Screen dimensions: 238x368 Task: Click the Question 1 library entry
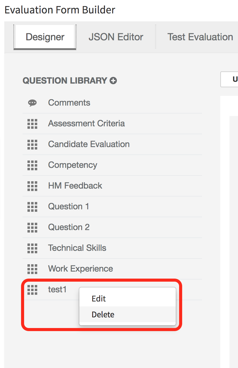[68, 206]
